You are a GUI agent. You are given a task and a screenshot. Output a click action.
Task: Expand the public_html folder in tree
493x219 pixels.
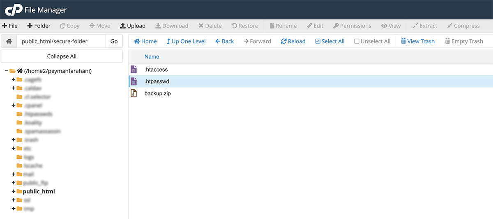14,192
